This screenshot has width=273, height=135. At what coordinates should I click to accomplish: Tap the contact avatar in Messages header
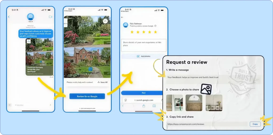pos(30,16)
